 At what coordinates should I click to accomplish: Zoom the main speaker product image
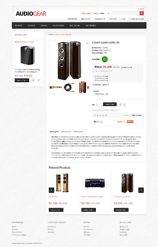click(87, 43)
